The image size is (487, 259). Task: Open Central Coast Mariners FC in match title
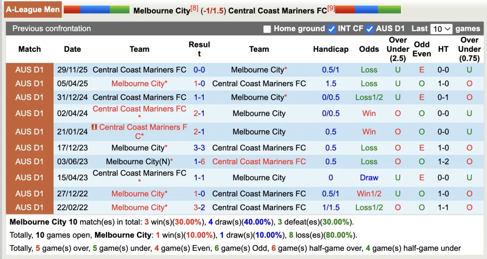(x=277, y=11)
